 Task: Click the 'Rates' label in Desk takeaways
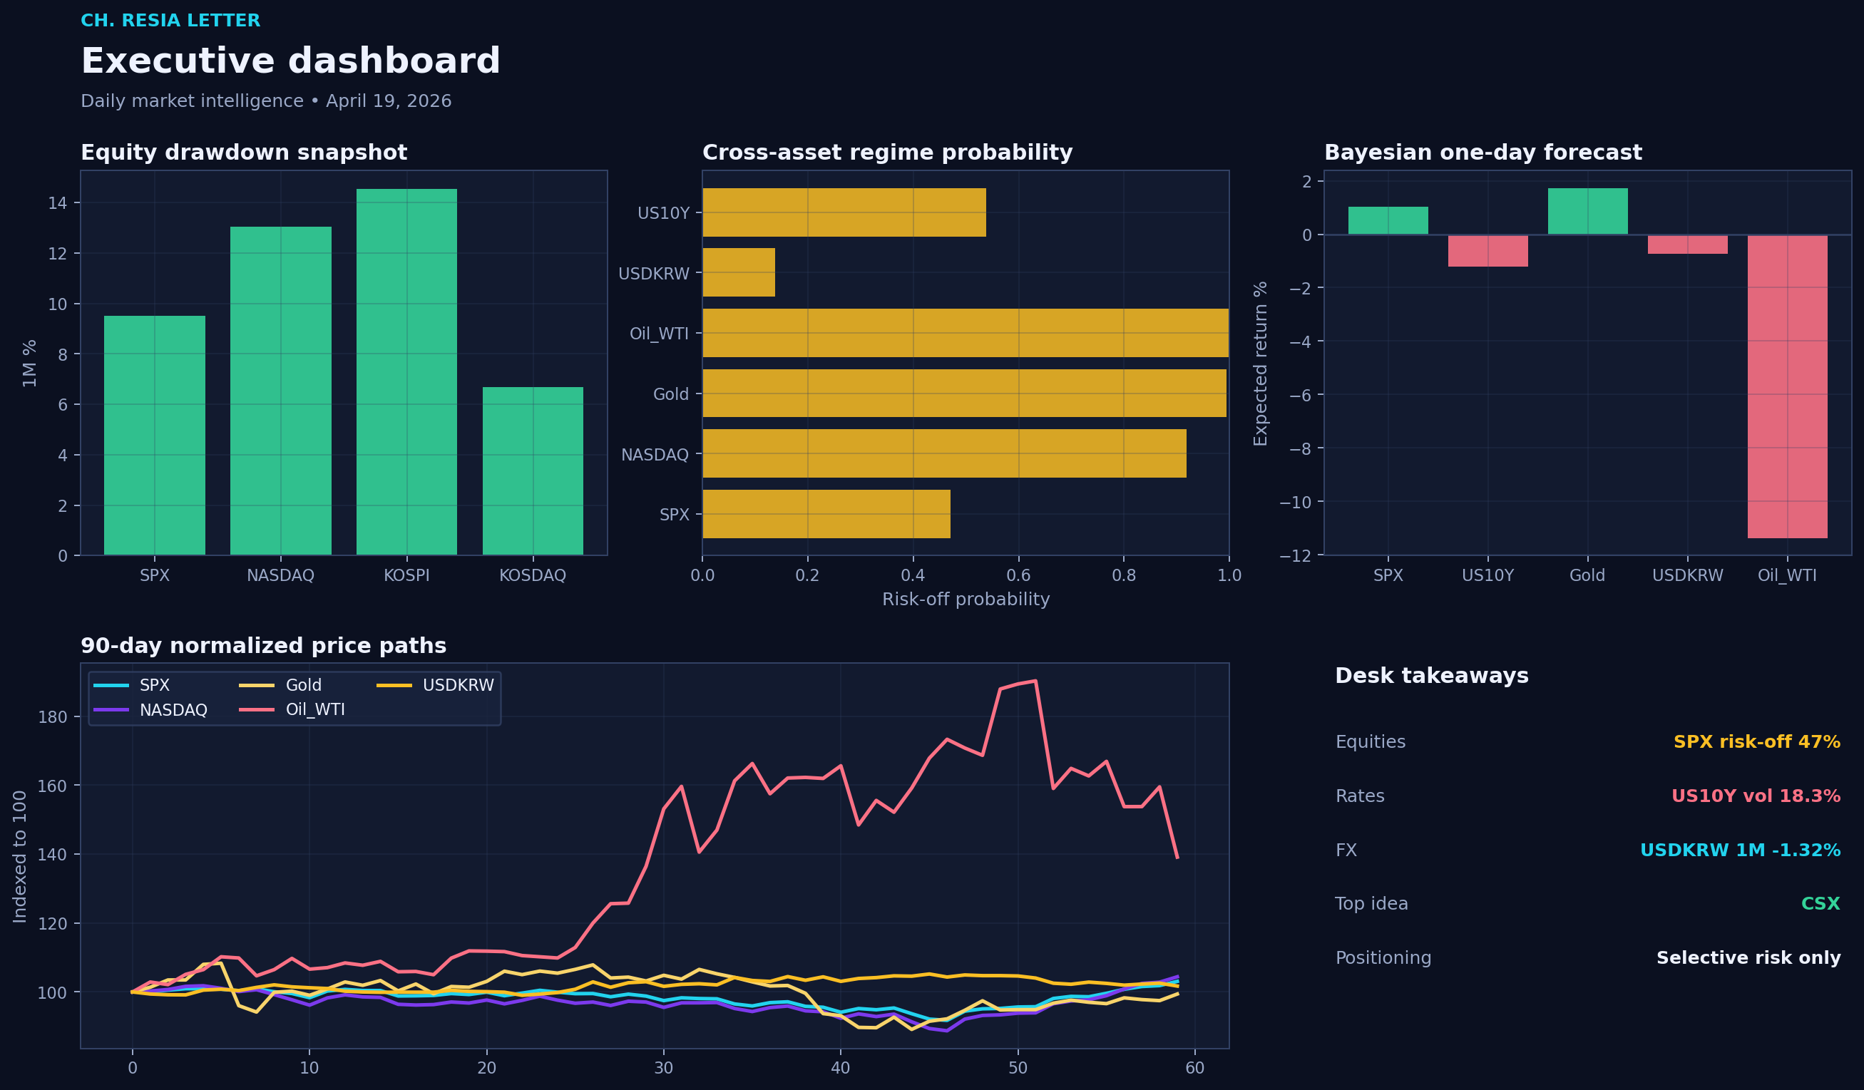point(1360,796)
